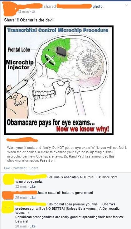Image resolution: width=131 pixels, height=229 pixels.
Task: Click Comment under the shared post
Action: click(x=20, y=168)
